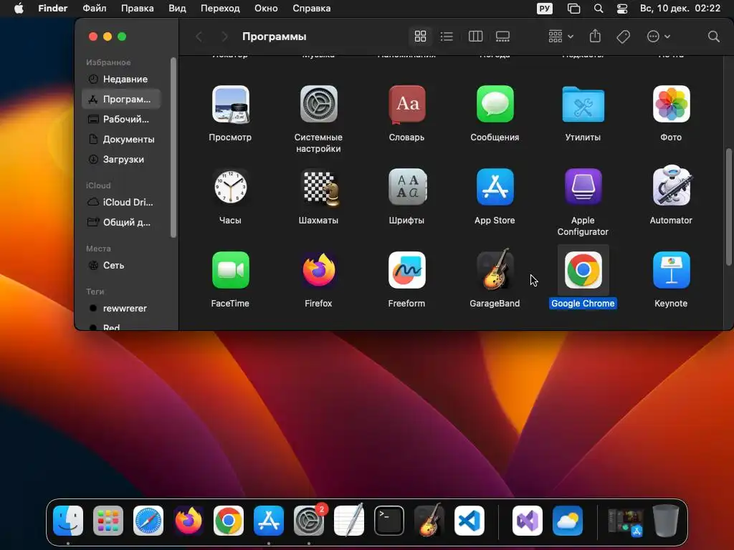Switch input source via РУ indicator

coord(545,9)
